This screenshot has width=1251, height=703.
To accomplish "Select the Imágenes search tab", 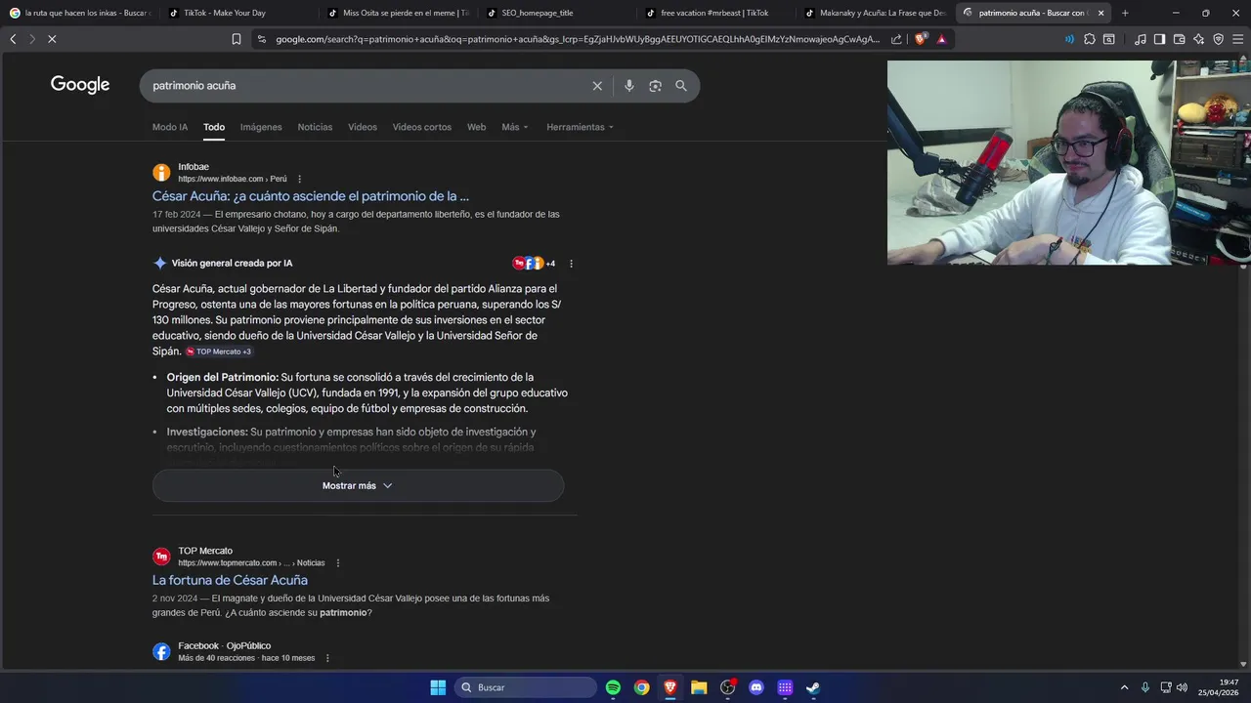I will 261,127.
